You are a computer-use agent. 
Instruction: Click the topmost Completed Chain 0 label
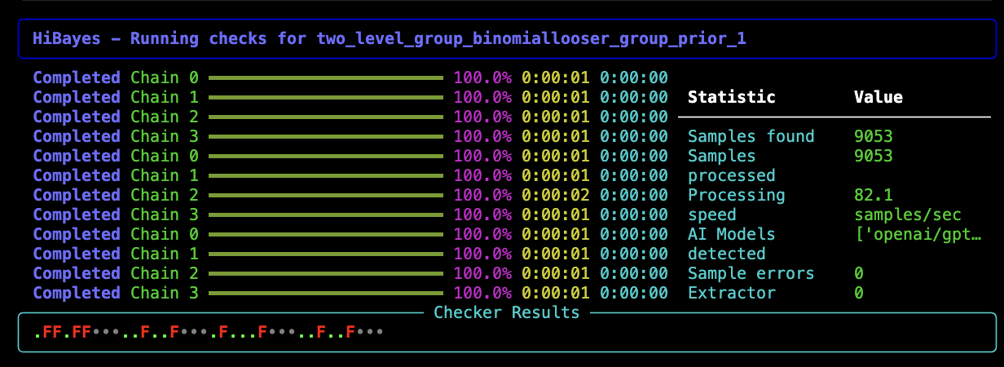click(116, 77)
